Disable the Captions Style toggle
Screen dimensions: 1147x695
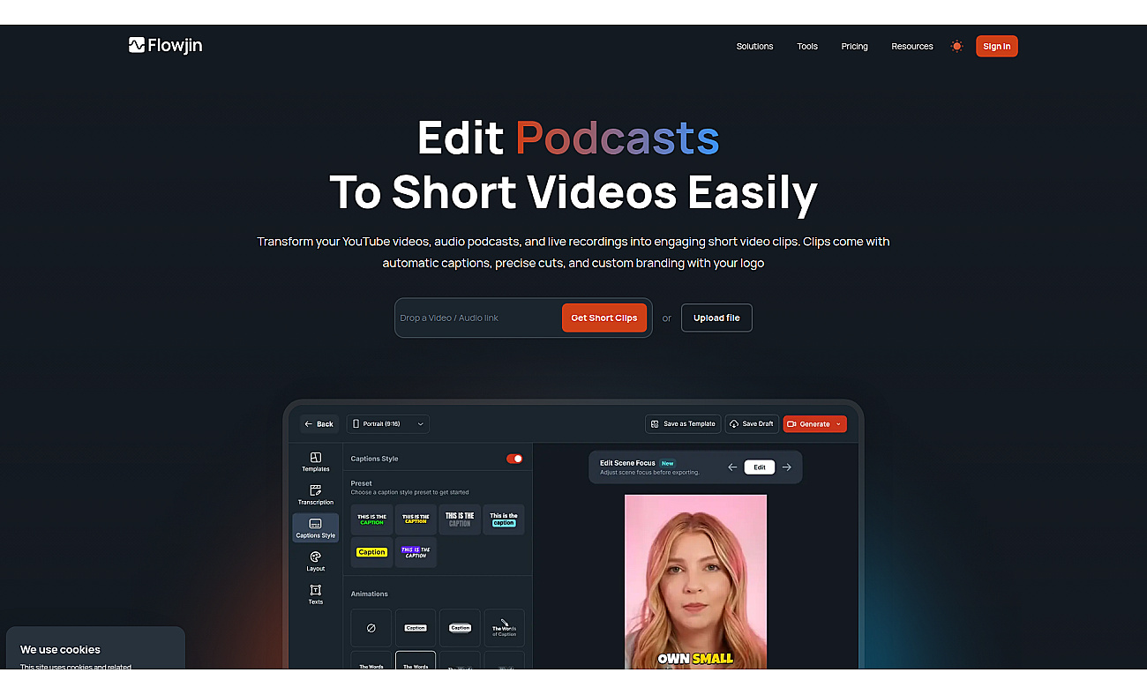[514, 459]
